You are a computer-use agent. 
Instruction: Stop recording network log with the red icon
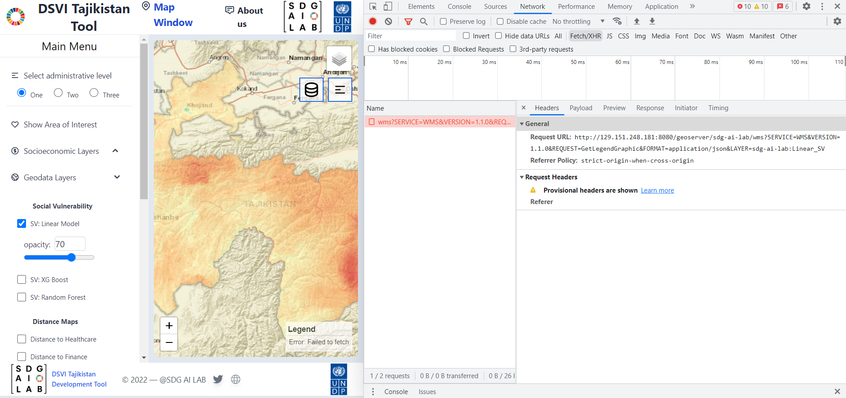click(373, 21)
